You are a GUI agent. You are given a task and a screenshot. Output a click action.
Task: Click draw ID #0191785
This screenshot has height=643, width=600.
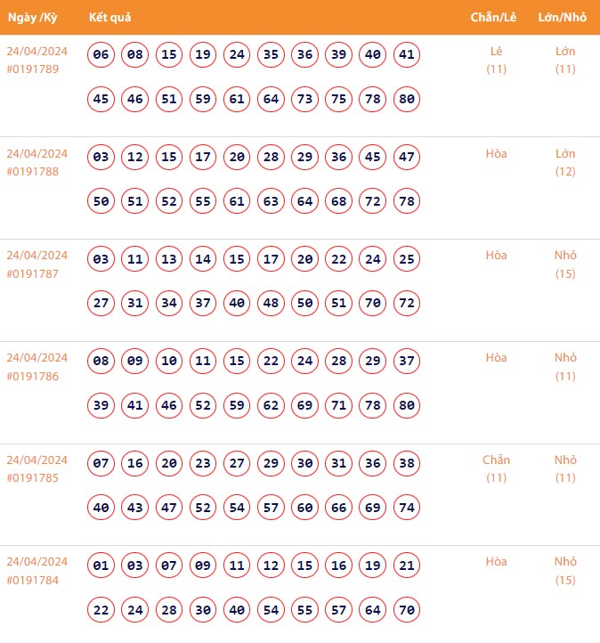[32, 478]
